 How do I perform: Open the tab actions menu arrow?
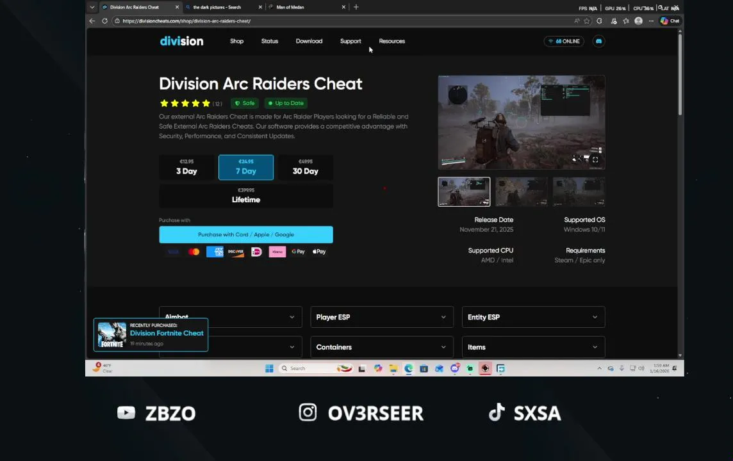tap(92, 7)
